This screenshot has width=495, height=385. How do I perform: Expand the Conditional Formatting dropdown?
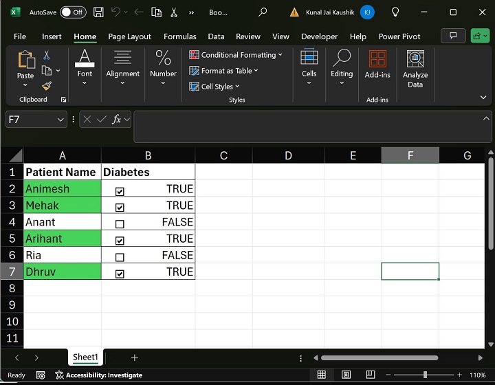point(236,55)
